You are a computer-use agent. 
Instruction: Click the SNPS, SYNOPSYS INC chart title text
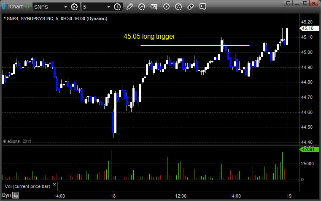pyautogui.click(x=56, y=19)
